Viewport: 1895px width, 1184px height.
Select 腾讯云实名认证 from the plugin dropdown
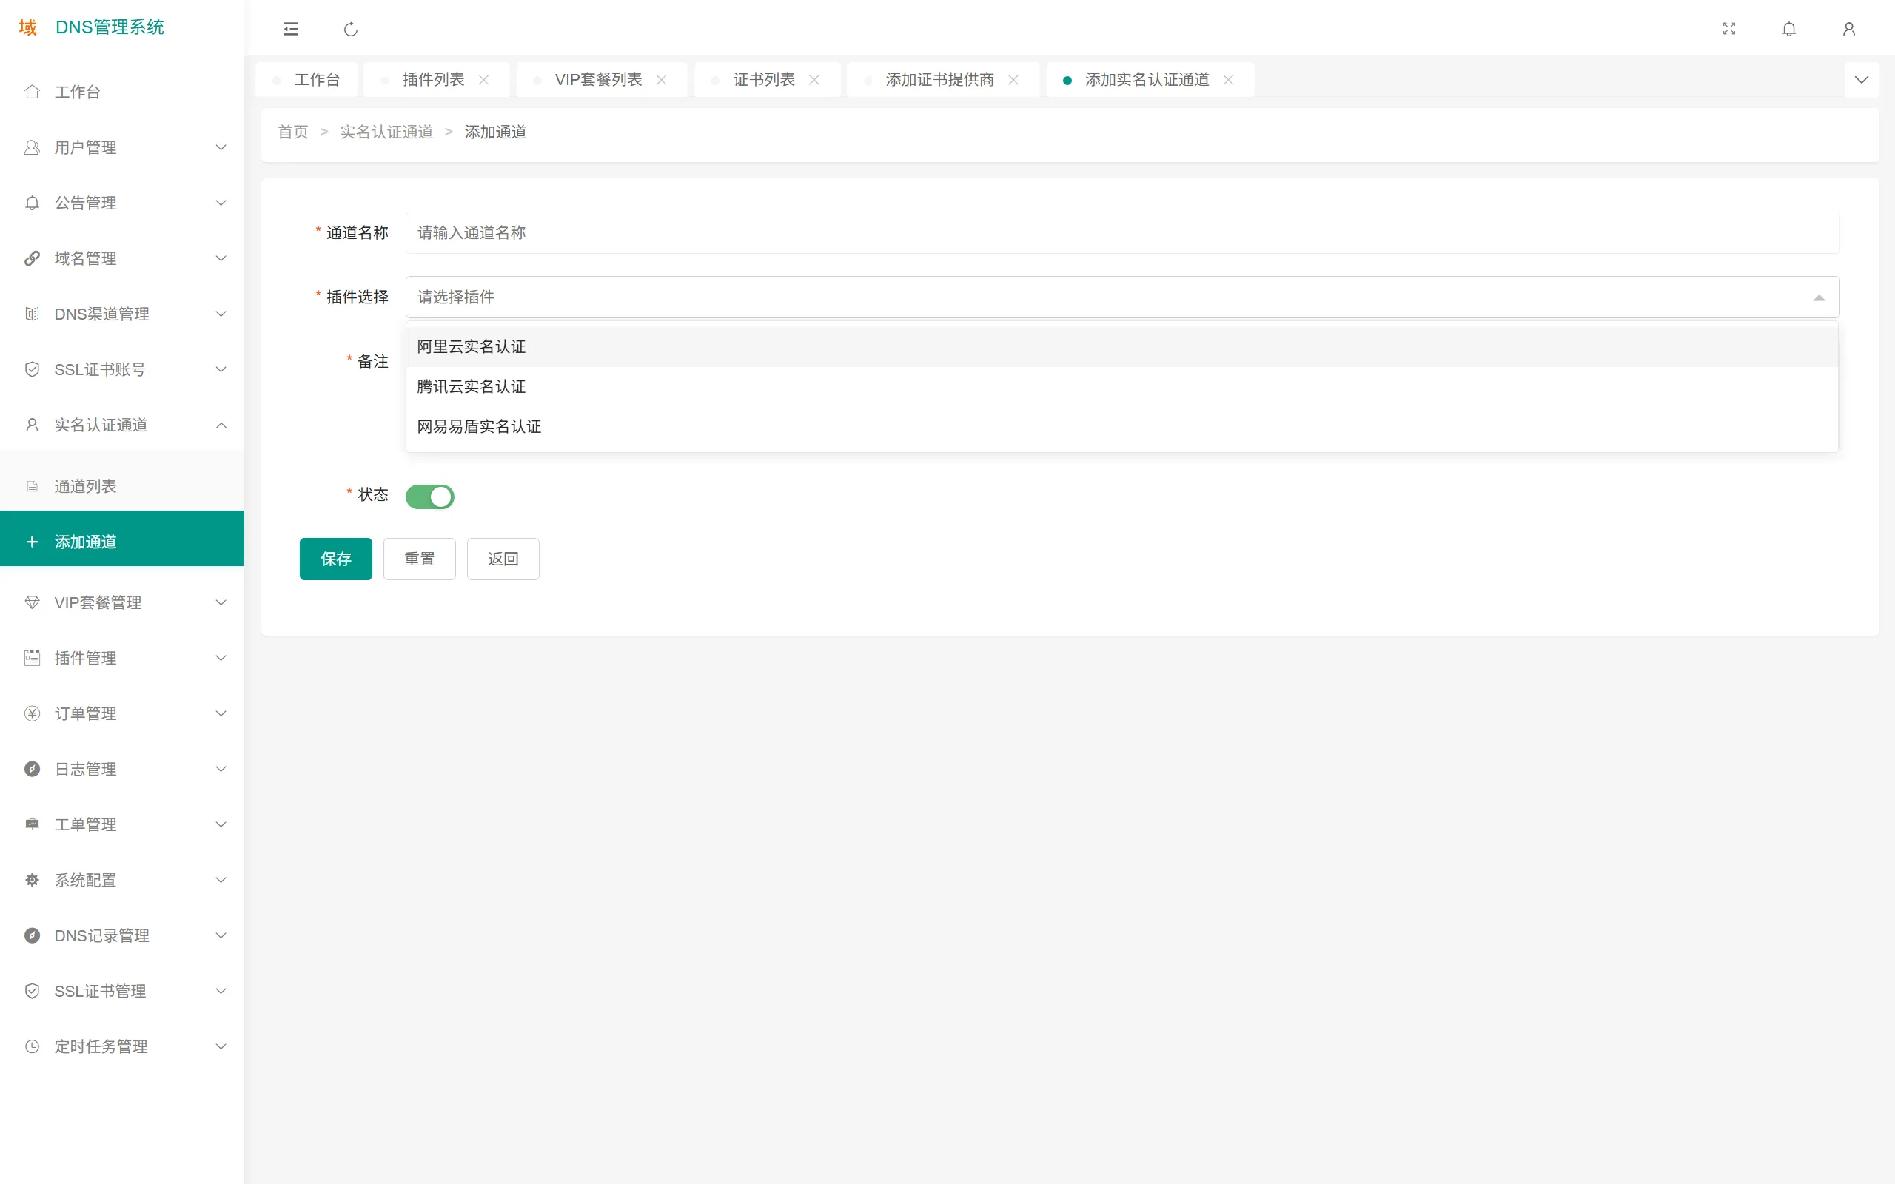pyautogui.click(x=470, y=386)
